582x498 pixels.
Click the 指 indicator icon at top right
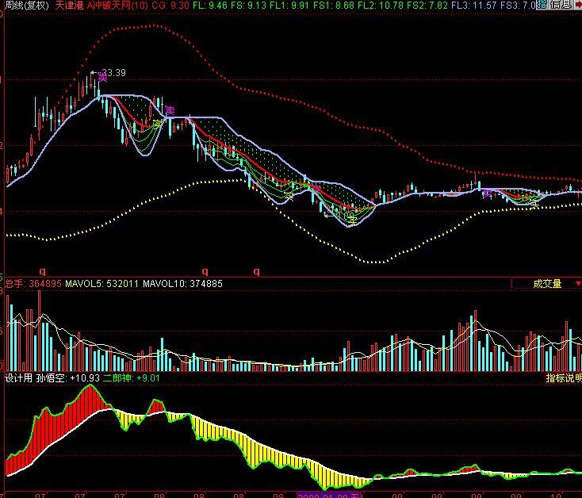(x=542, y=5)
